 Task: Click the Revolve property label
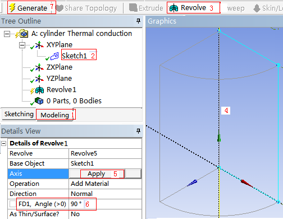pos(21,153)
